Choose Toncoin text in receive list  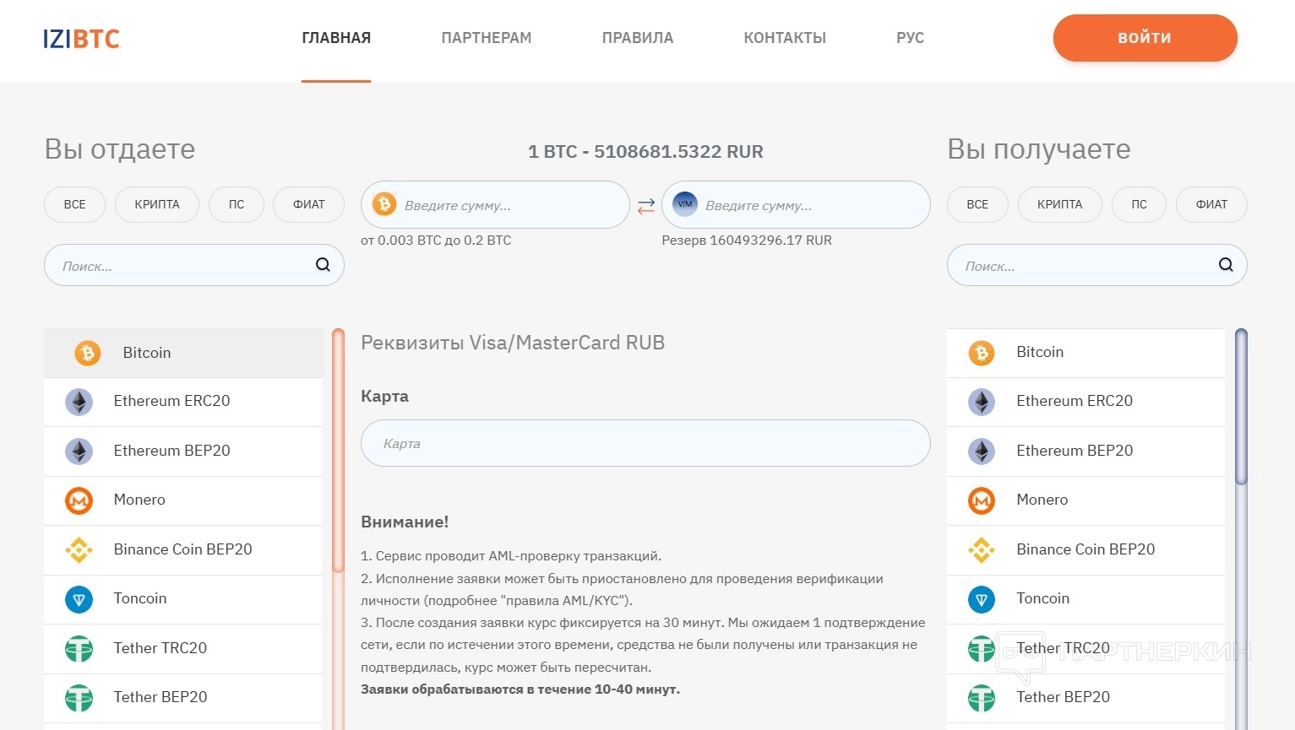point(1043,598)
